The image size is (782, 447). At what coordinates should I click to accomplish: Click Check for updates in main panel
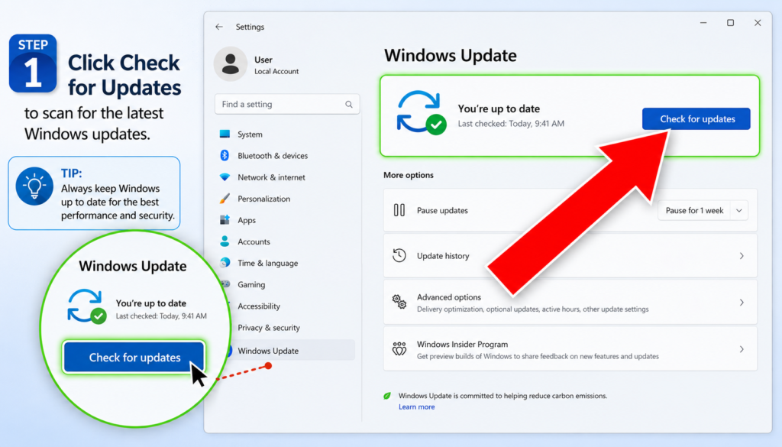pyautogui.click(x=696, y=118)
